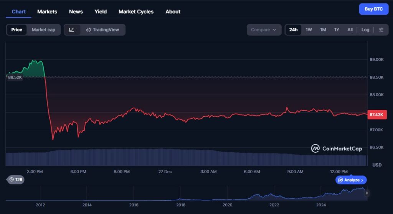This screenshot has width=393, height=214.
Task: Open chart settings sliders icon
Action: pos(381,30)
